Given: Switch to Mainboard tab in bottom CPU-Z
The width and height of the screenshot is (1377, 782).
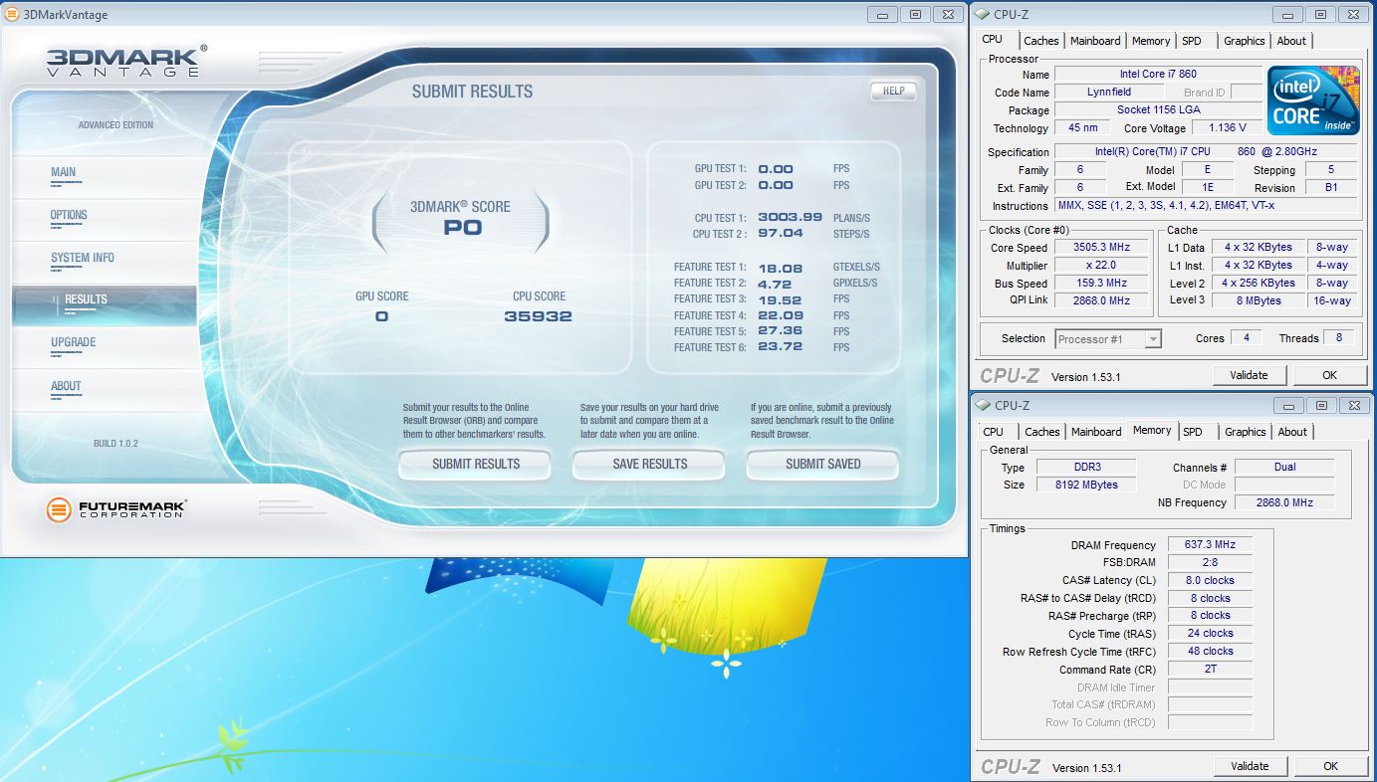Looking at the screenshot, I should coord(1096,432).
